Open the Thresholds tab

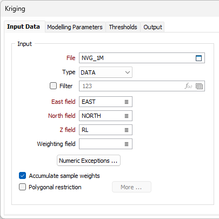(x=123, y=27)
